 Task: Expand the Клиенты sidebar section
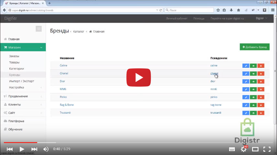click(23, 104)
